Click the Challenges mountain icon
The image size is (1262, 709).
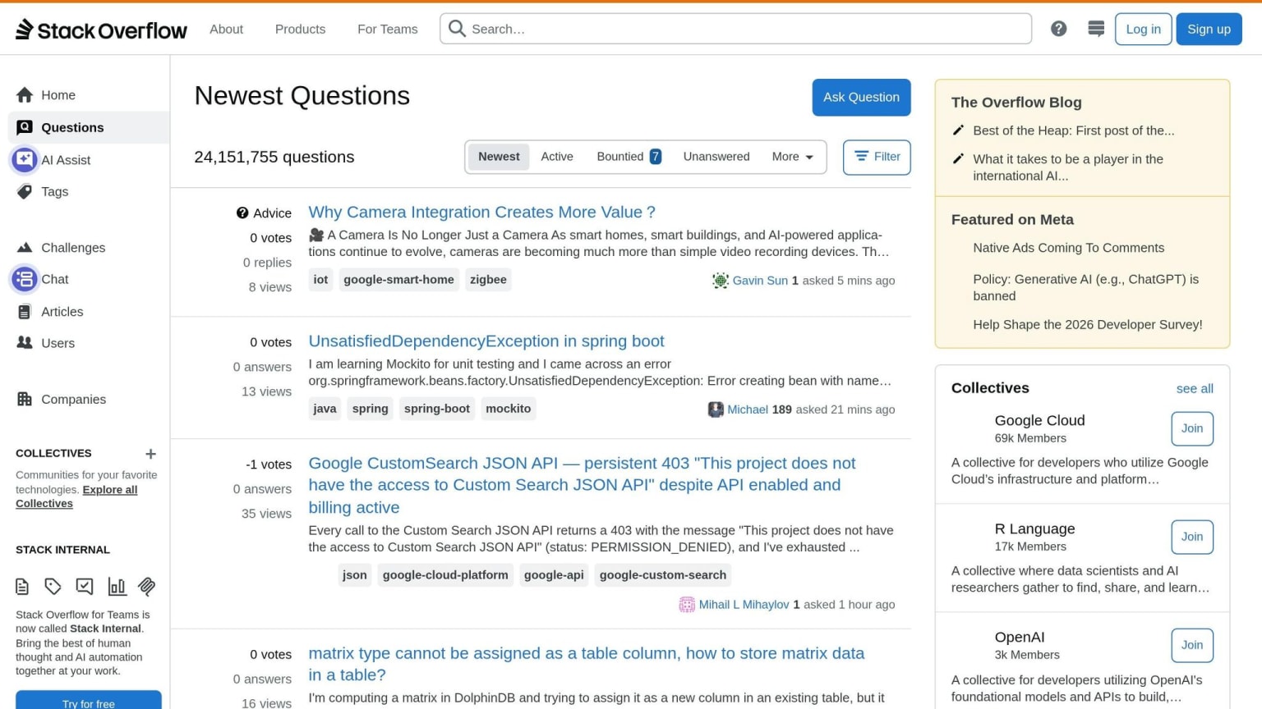[x=25, y=247]
